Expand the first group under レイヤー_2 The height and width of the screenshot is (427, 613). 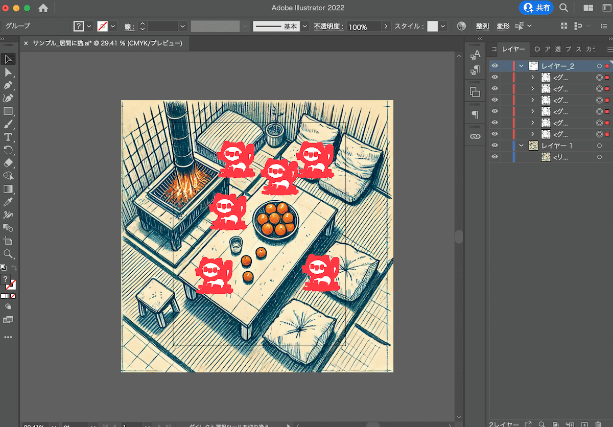pyautogui.click(x=533, y=77)
